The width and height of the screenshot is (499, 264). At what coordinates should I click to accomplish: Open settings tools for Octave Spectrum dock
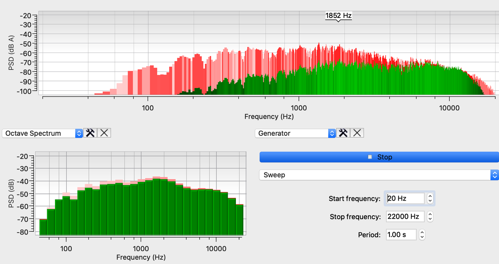click(90, 133)
